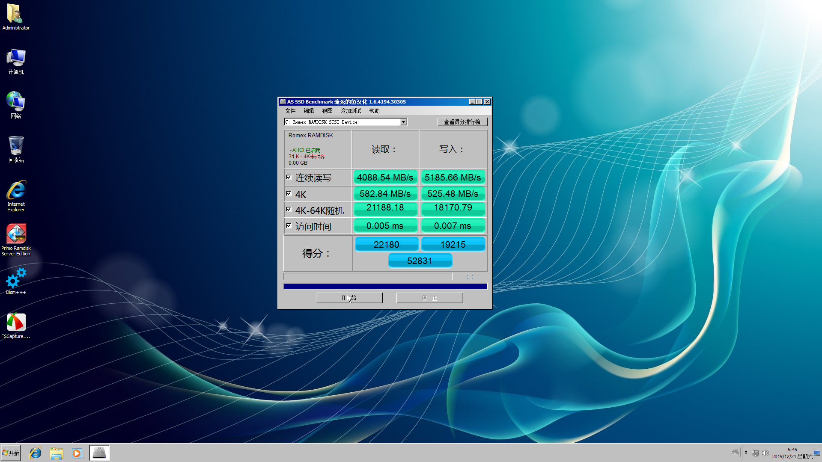Click the read score 22180
The width and height of the screenshot is (822, 462).
(x=387, y=244)
